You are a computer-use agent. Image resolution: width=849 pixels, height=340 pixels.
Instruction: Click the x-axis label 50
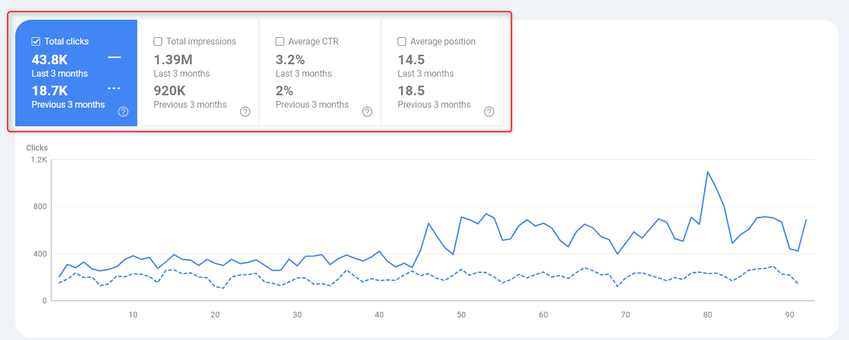pyautogui.click(x=461, y=315)
